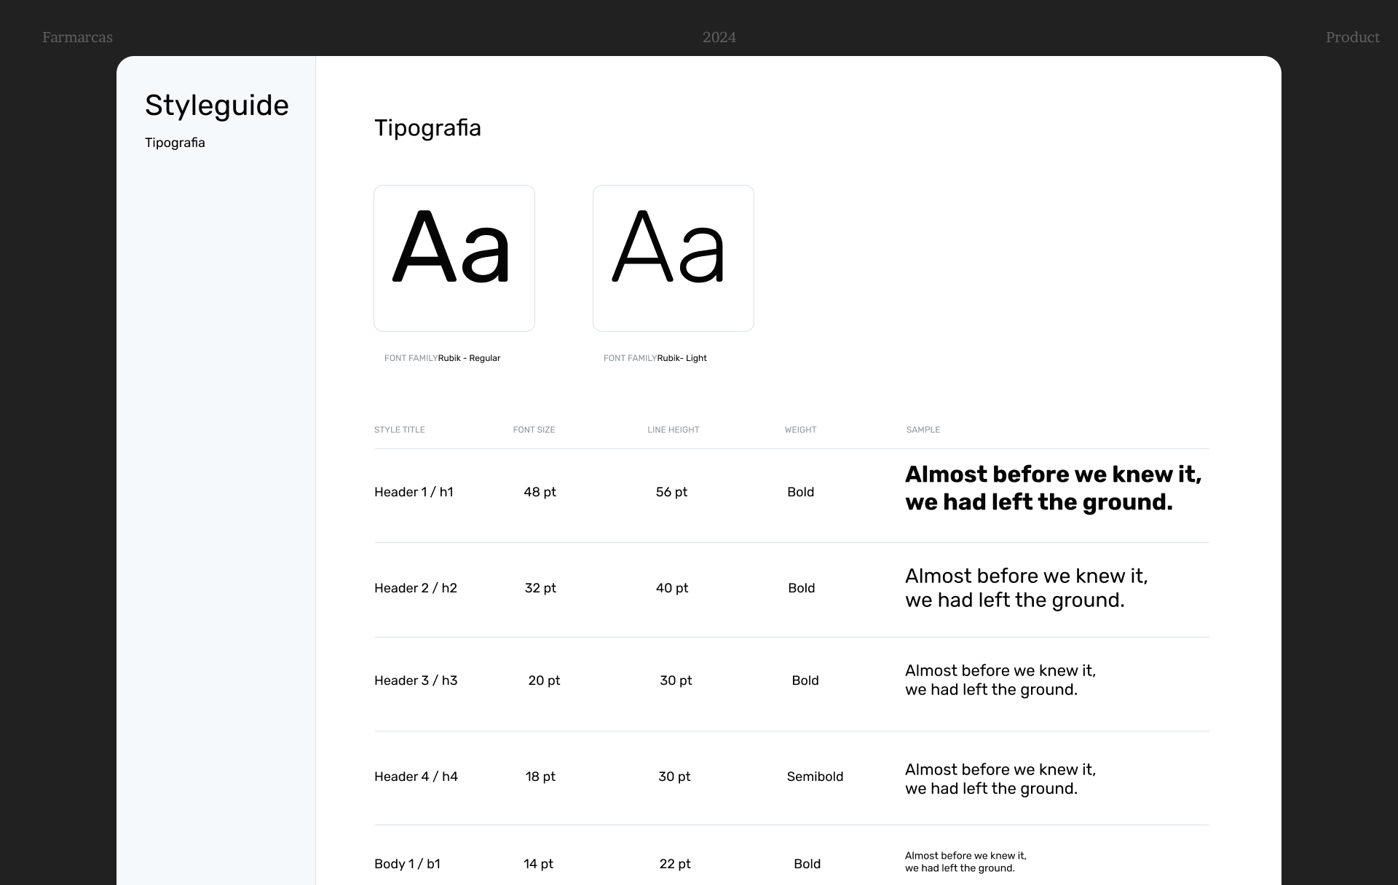Click the Farmarcas header text
The image size is (1398, 885).
coord(77,37)
